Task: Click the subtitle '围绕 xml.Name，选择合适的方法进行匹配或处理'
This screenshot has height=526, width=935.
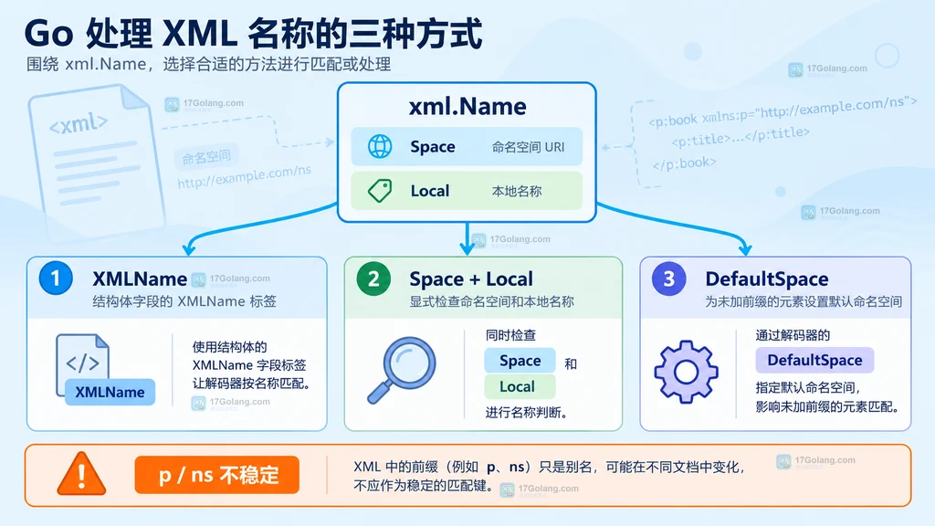Action: (209, 64)
